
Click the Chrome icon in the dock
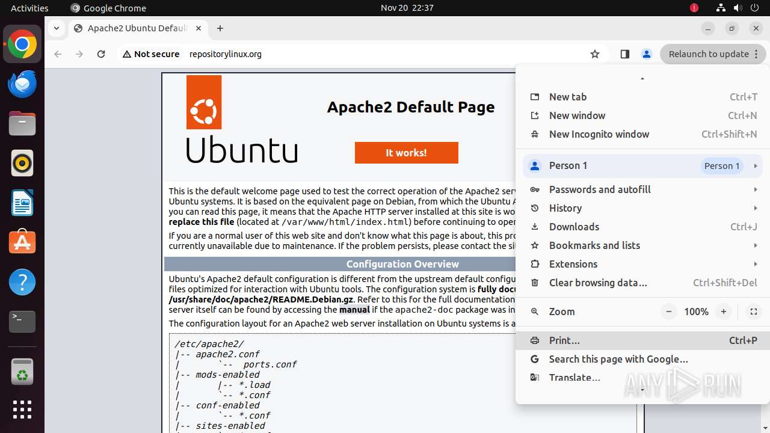click(x=22, y=45)
